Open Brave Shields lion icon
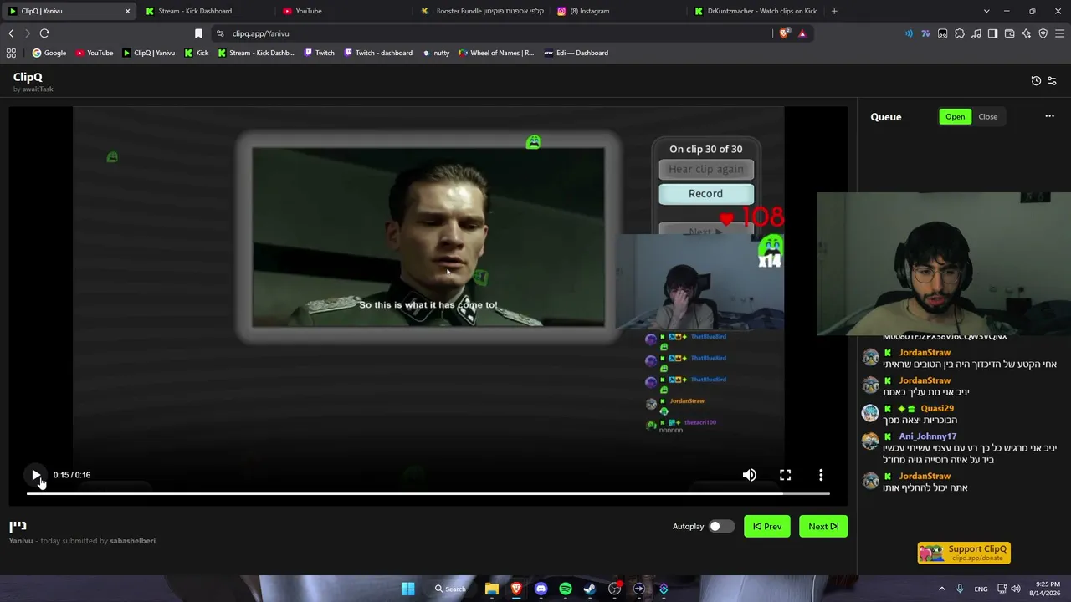The image size is (1071, 602). pos(784,33)
